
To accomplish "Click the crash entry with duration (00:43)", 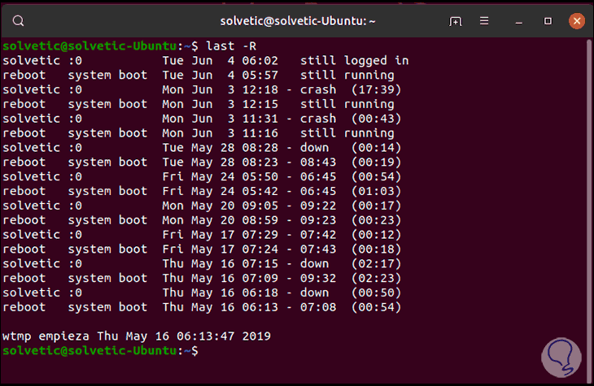I will point(202,119).
